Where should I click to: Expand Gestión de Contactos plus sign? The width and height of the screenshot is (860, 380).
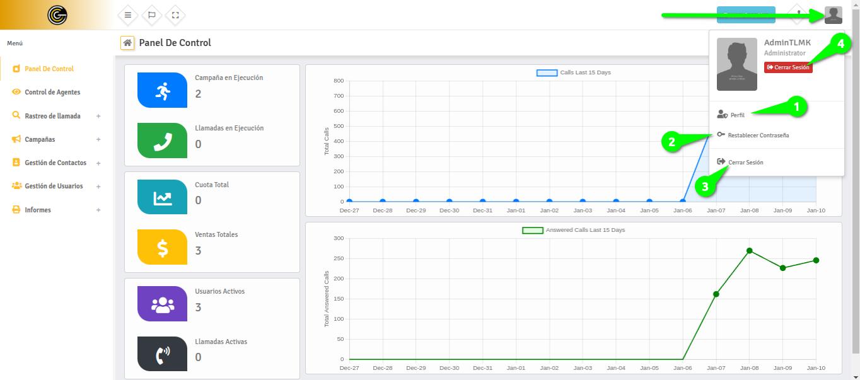[98, 163]
